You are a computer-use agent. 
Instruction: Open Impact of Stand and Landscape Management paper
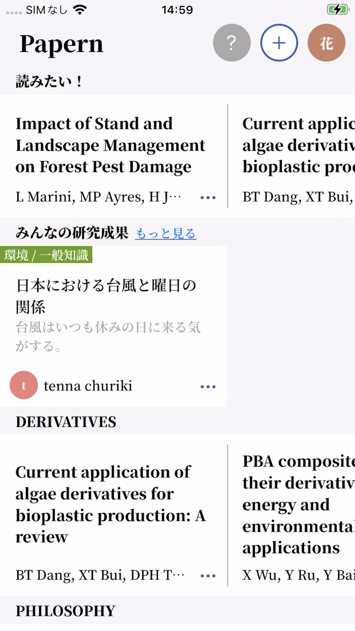(x=111, y=145)
